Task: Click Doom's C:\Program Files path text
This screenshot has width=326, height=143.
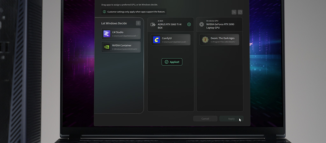Action: click(223, 42)
